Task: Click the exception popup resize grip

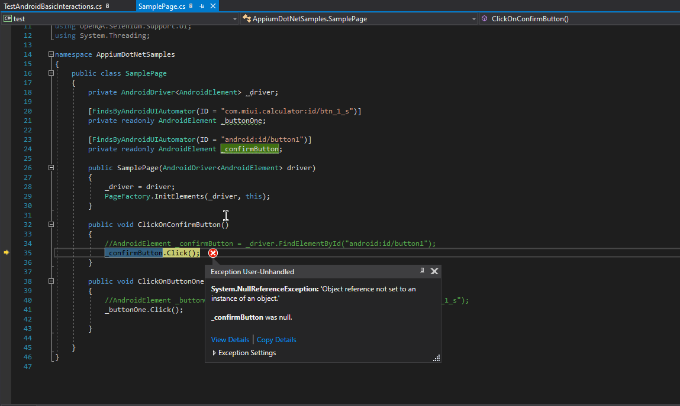Action: pyautogui.click(x=436, y=358)
